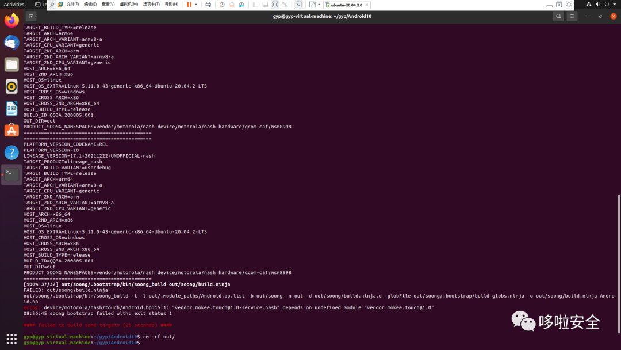
Task: Expand the stretch display dropdown arrow
Action: click(319, 5)
